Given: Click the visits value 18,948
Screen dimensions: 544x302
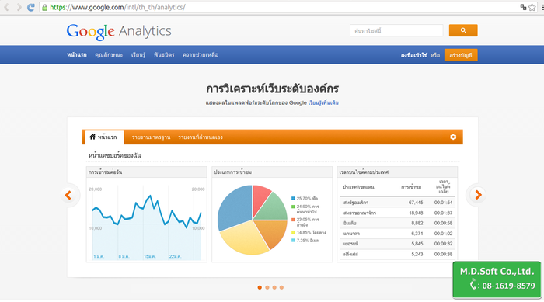Looking at the screenshot, I should (x=416, y=213).
